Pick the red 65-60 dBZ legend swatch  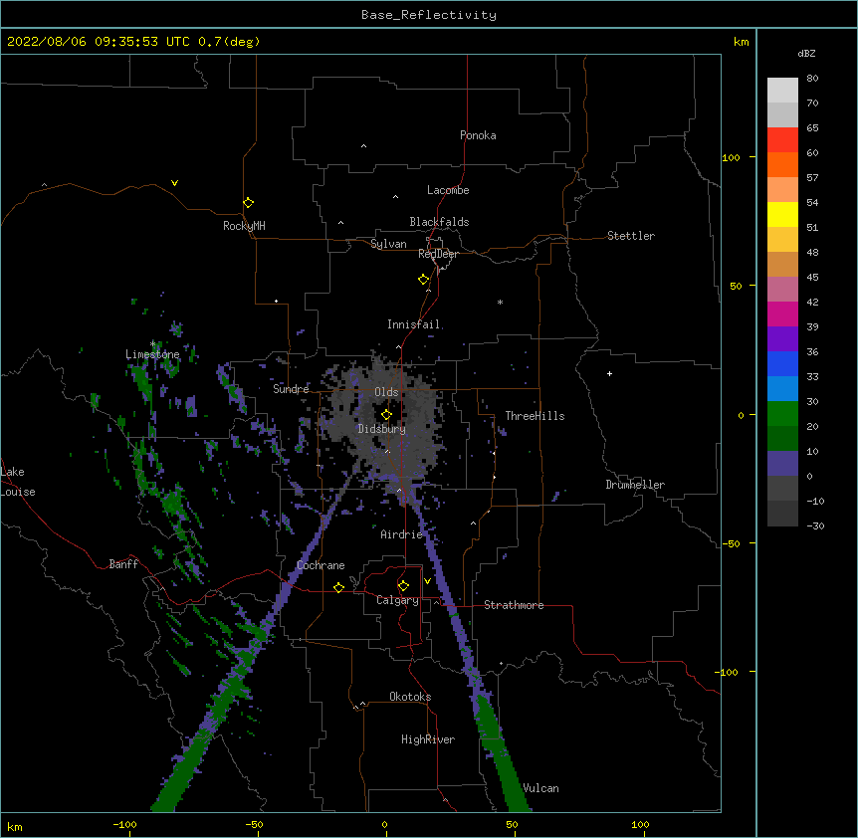[x=782, y=140]
